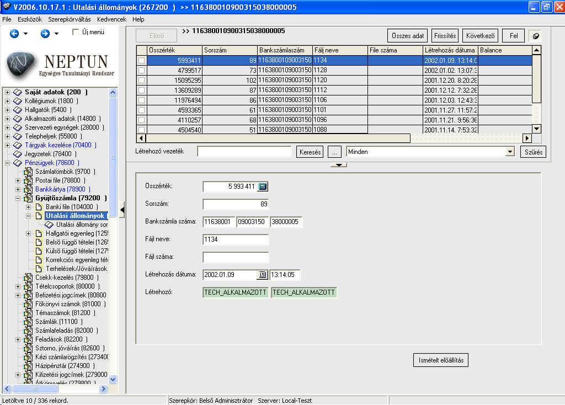Screen dimensions: 565x405
Task: Go to next record with Következő
Action: [x=480, y=36]
